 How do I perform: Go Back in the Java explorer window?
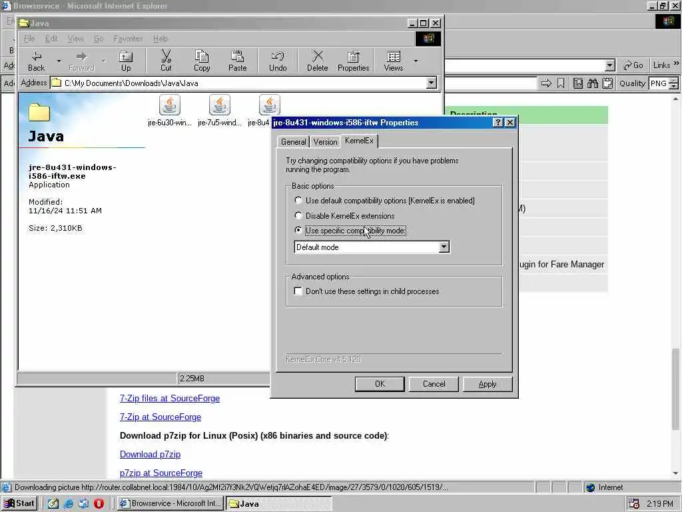click(x=36, y=61)
